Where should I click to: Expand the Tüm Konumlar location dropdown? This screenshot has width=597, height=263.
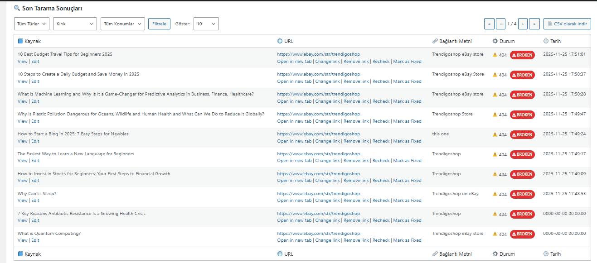[x=122, y=24]
